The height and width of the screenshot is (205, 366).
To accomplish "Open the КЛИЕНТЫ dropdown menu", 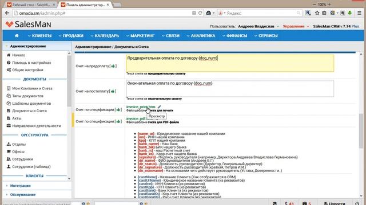I will (39, 35).
